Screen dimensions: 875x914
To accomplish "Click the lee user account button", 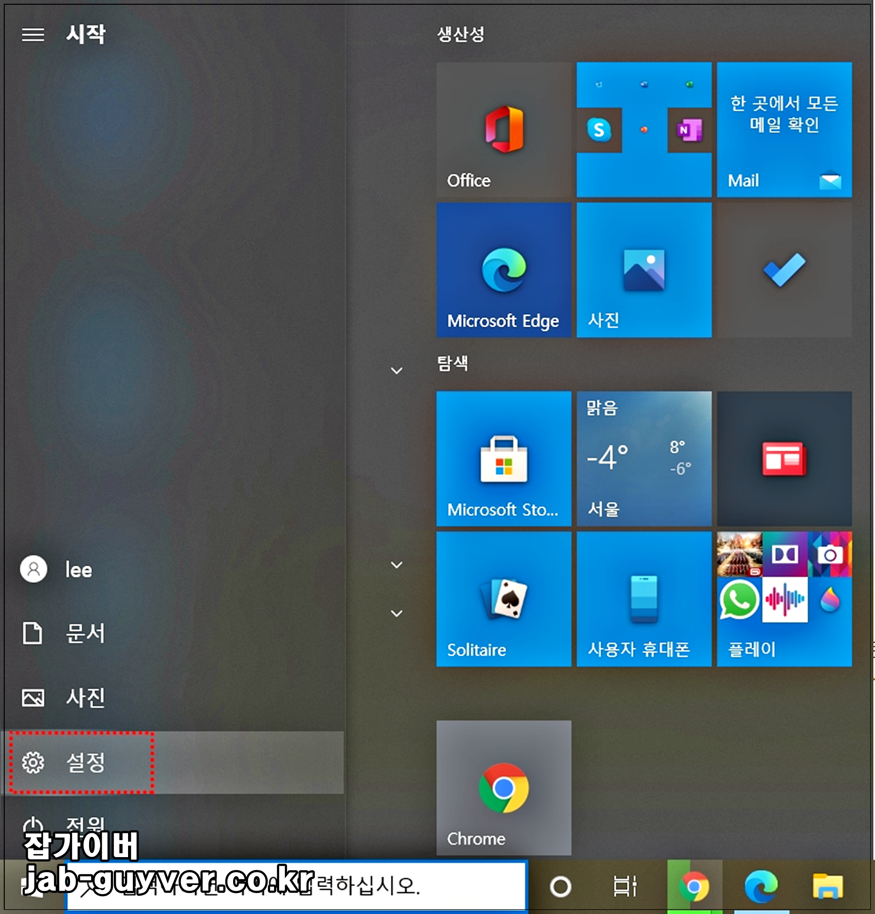I will pyautogui.click(x=56, y=570).
